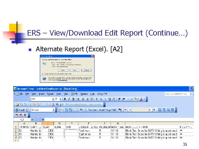This screenshot has width=199, height=149.
Task: Select column D header
Action: [59, 124]
